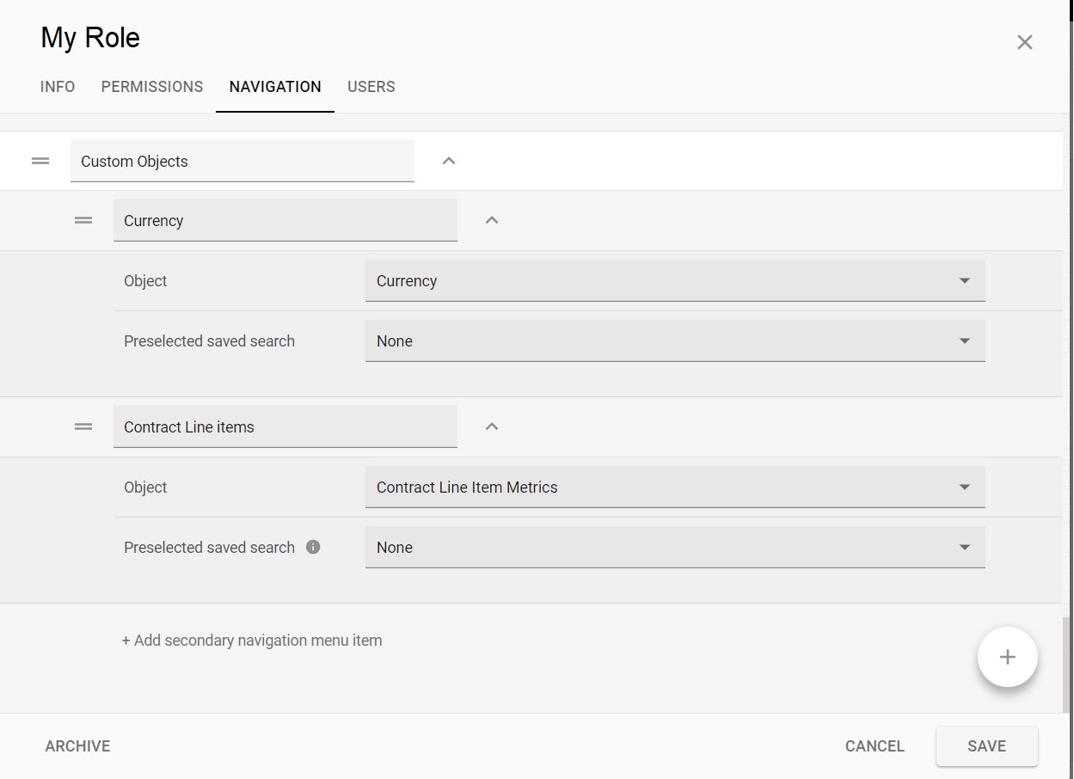Close the My Role dialog
Screen dimensions: 1074x779
[x=1024, y=42]
